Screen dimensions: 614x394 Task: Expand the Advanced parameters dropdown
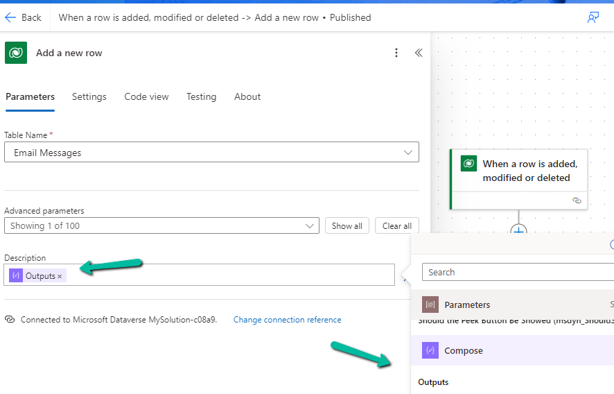[x=161, y=226]
